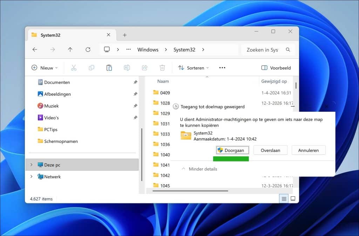Sort by the Naam column header
This screenshot has height=236, width=359.
point(163,81)
